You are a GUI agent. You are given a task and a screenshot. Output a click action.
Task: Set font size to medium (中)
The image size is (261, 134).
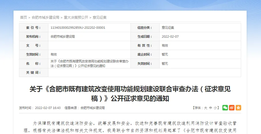click(211, 108)
